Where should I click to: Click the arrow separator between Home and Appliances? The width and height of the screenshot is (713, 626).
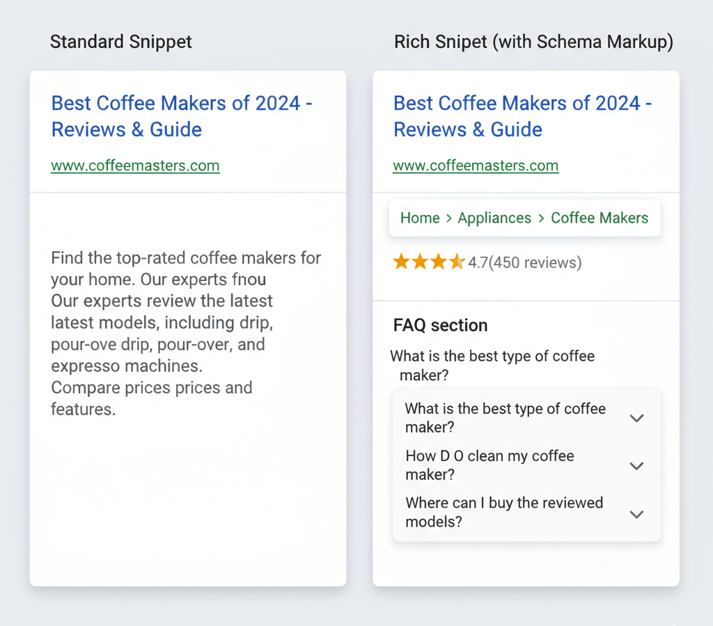pyautogui.click(x=448, y=218)
